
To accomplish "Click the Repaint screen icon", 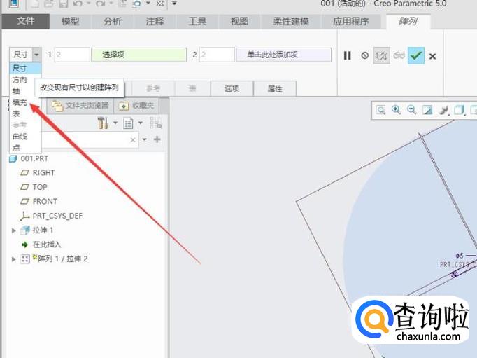I will 427,110.
